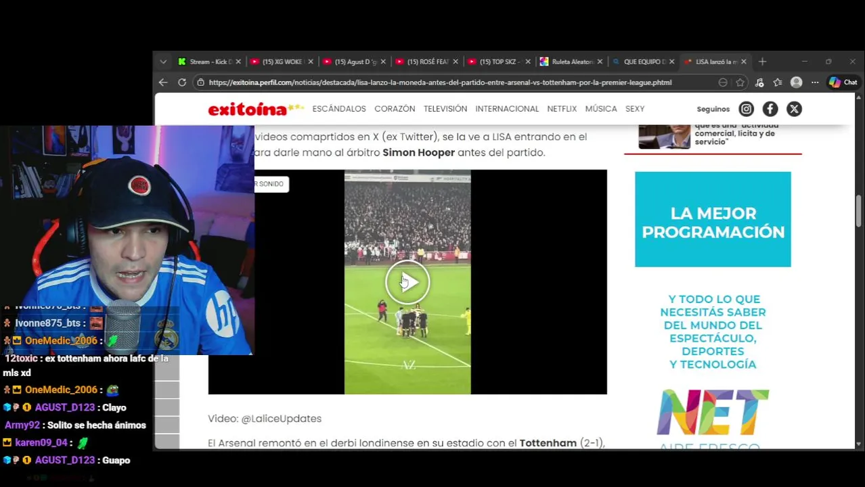This screenshot has height=487, width=865.
Task: Close the TOP SKZ tab
Action: pos(528,62)
